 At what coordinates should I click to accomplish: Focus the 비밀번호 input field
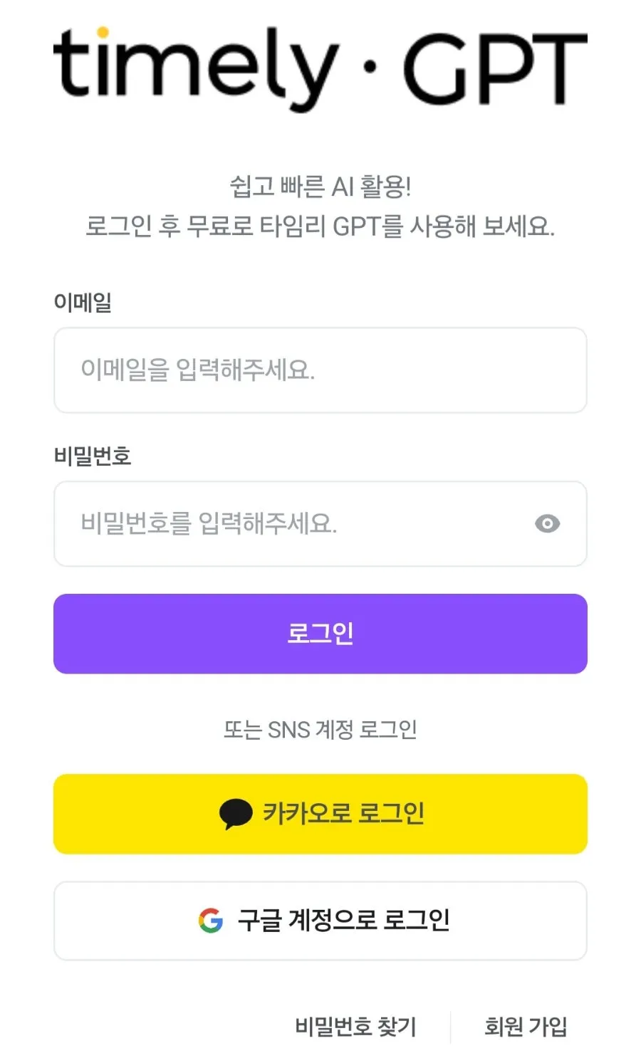coord(320,524)
